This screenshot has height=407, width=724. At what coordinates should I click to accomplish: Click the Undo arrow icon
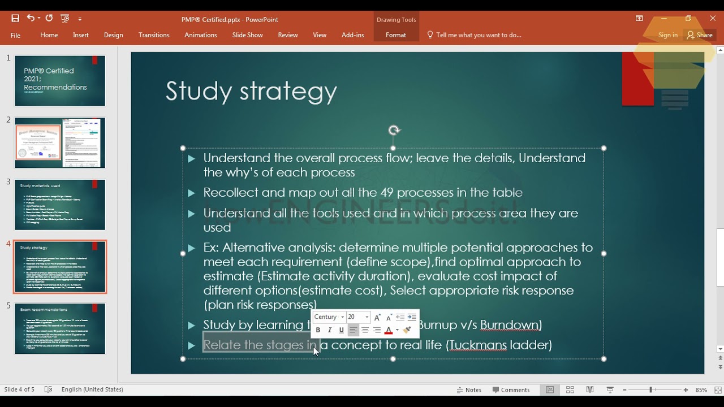[x=30, y=18]
